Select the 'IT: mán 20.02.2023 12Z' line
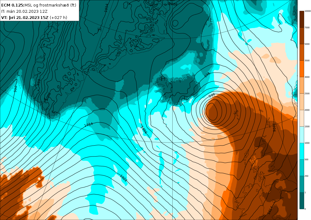The width and height of the screenshot is (311, 220). click(24, 11)
